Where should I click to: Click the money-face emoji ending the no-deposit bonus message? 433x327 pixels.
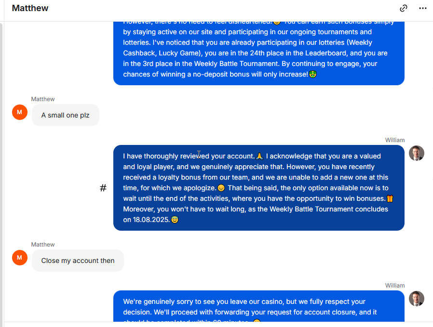pyautogui.click(x=312, y=74)
